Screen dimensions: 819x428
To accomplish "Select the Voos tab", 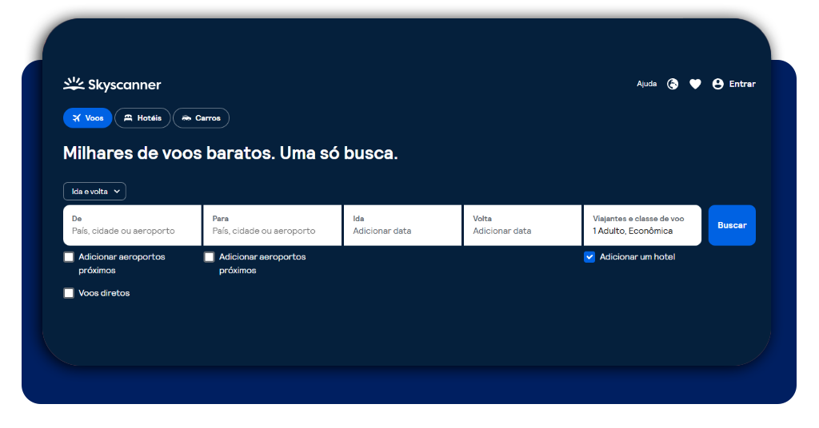I will point(88,118).
